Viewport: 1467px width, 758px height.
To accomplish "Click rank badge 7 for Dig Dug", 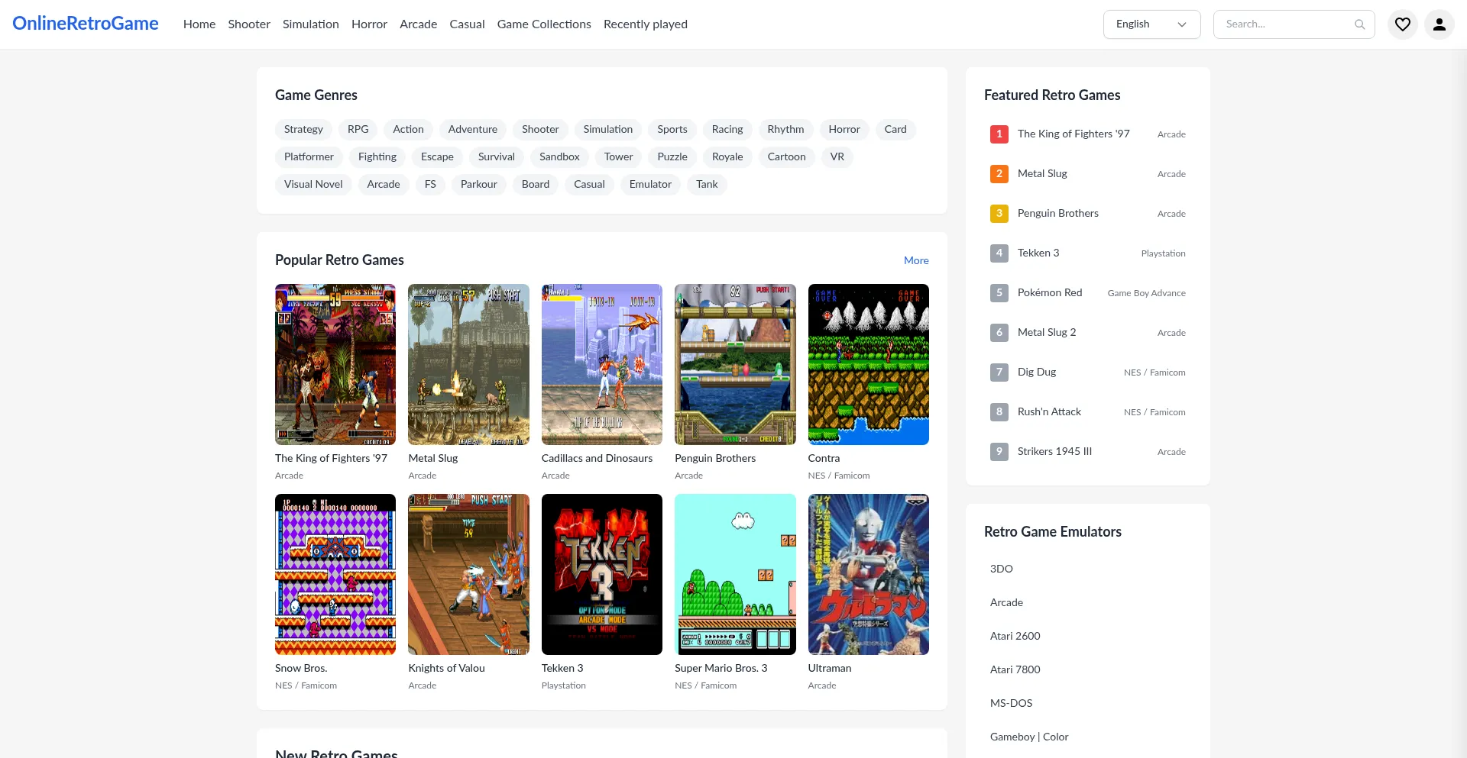I will point(999,373).
